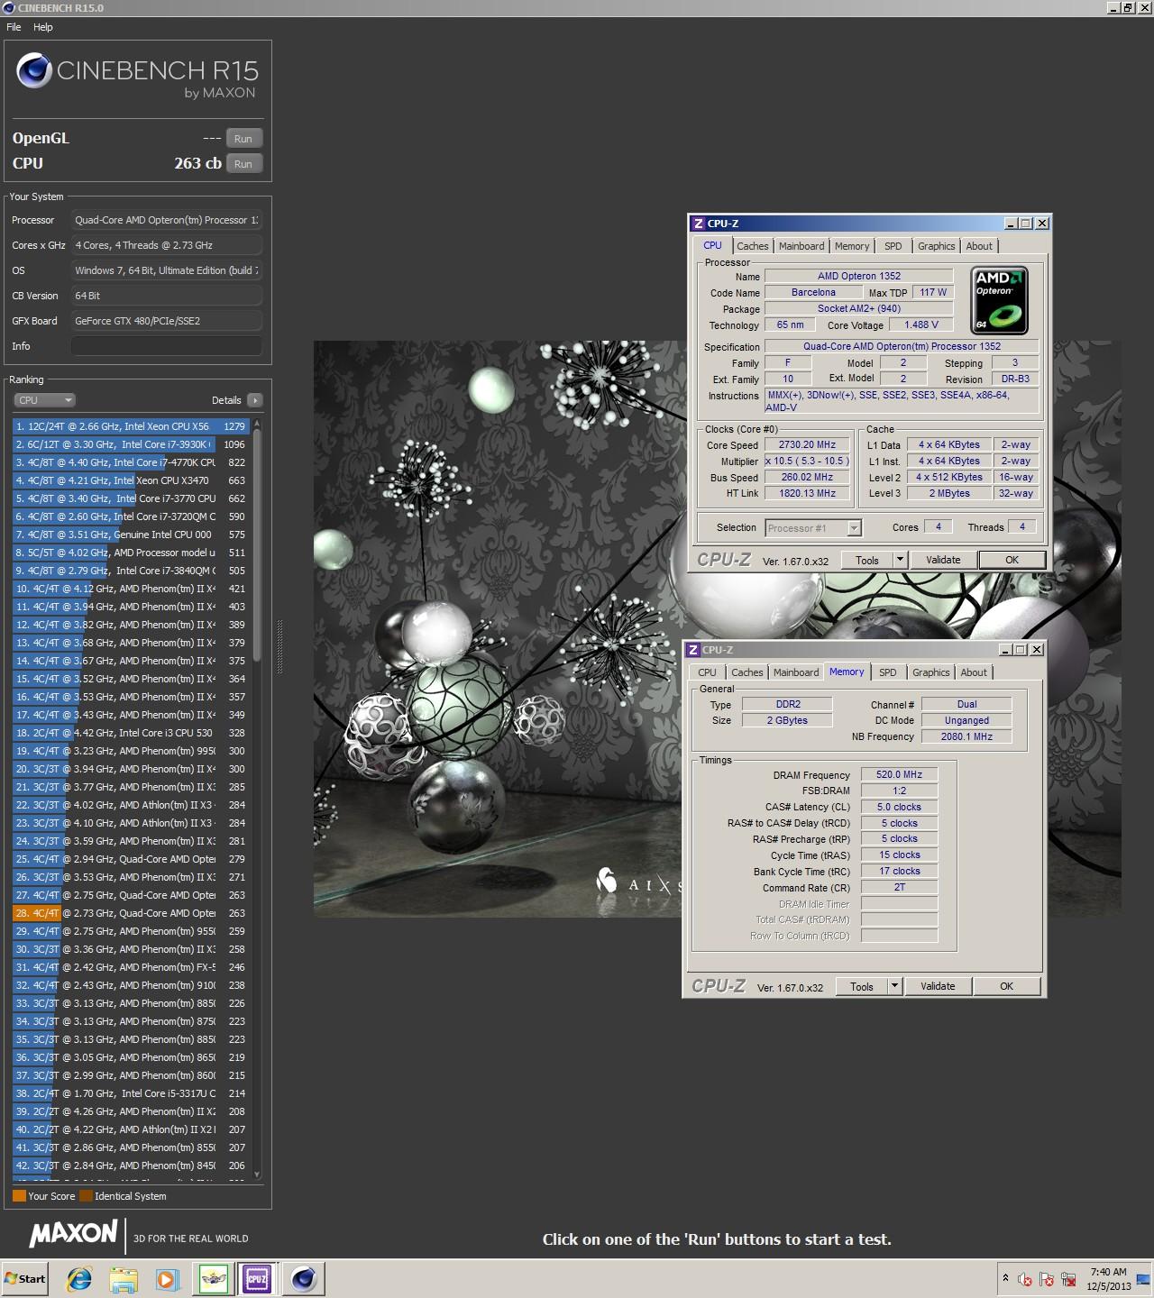Select SPD tab in lower CPU-Z window
The height and width of the screenshot is (1298, 1154).
(x=887, y=672)
